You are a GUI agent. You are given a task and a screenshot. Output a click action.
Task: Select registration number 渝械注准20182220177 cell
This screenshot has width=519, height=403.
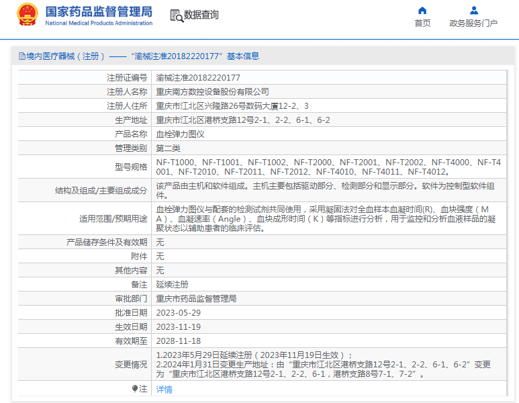[198, 78]
